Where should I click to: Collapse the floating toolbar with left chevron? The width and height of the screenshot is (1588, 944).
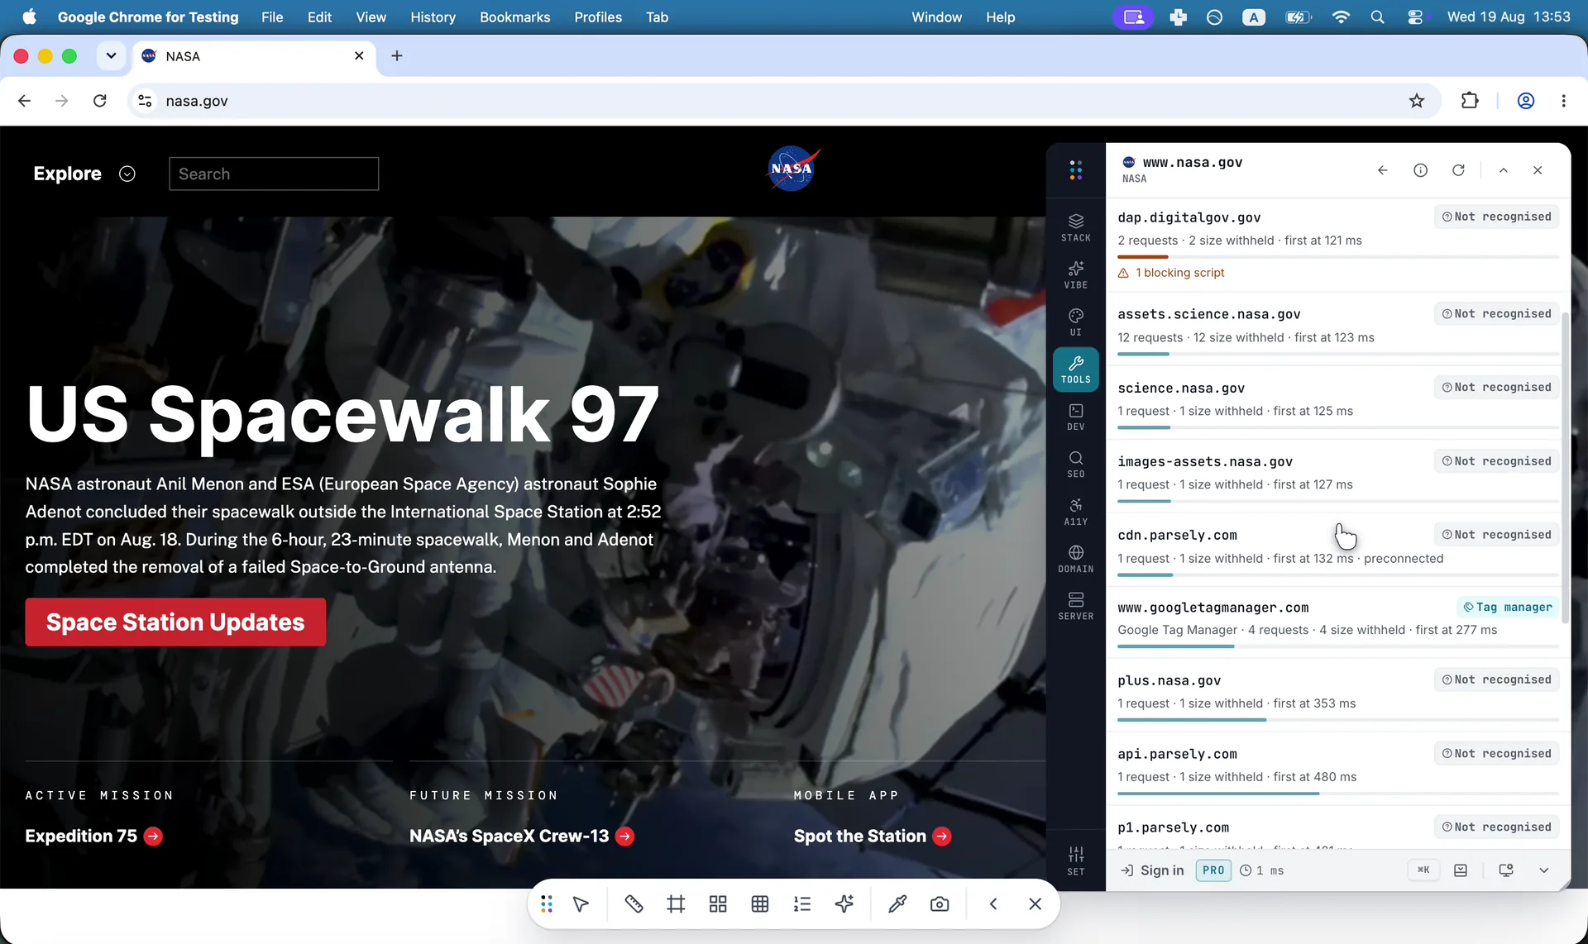992,904
